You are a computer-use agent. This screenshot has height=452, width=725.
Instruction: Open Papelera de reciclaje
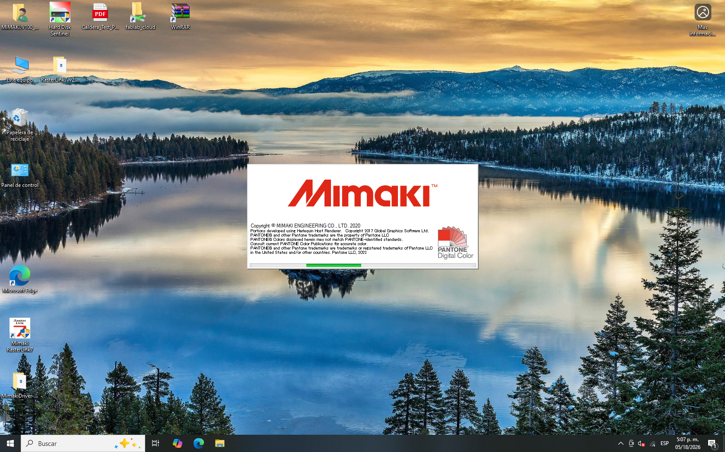19,125
